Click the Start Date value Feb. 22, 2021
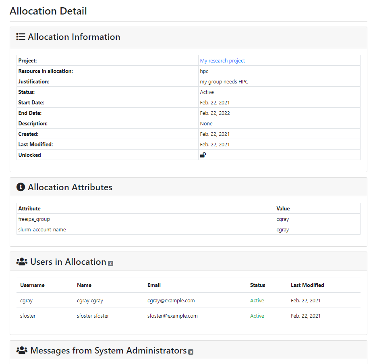 coord(215,103)
